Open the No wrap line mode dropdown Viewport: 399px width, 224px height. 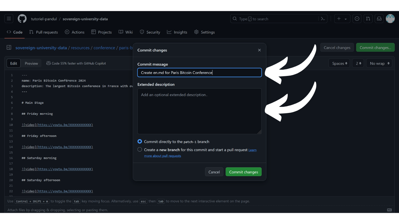379,63
